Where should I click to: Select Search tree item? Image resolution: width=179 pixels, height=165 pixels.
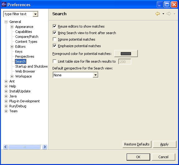[x=20, y=61]
